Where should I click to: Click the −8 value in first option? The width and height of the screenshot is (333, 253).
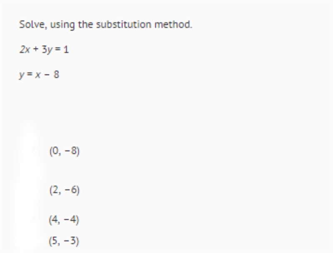70,151
